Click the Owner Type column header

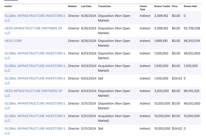(143, 8)
